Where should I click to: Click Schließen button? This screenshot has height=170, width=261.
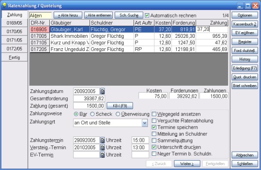[x=245, y=164]
